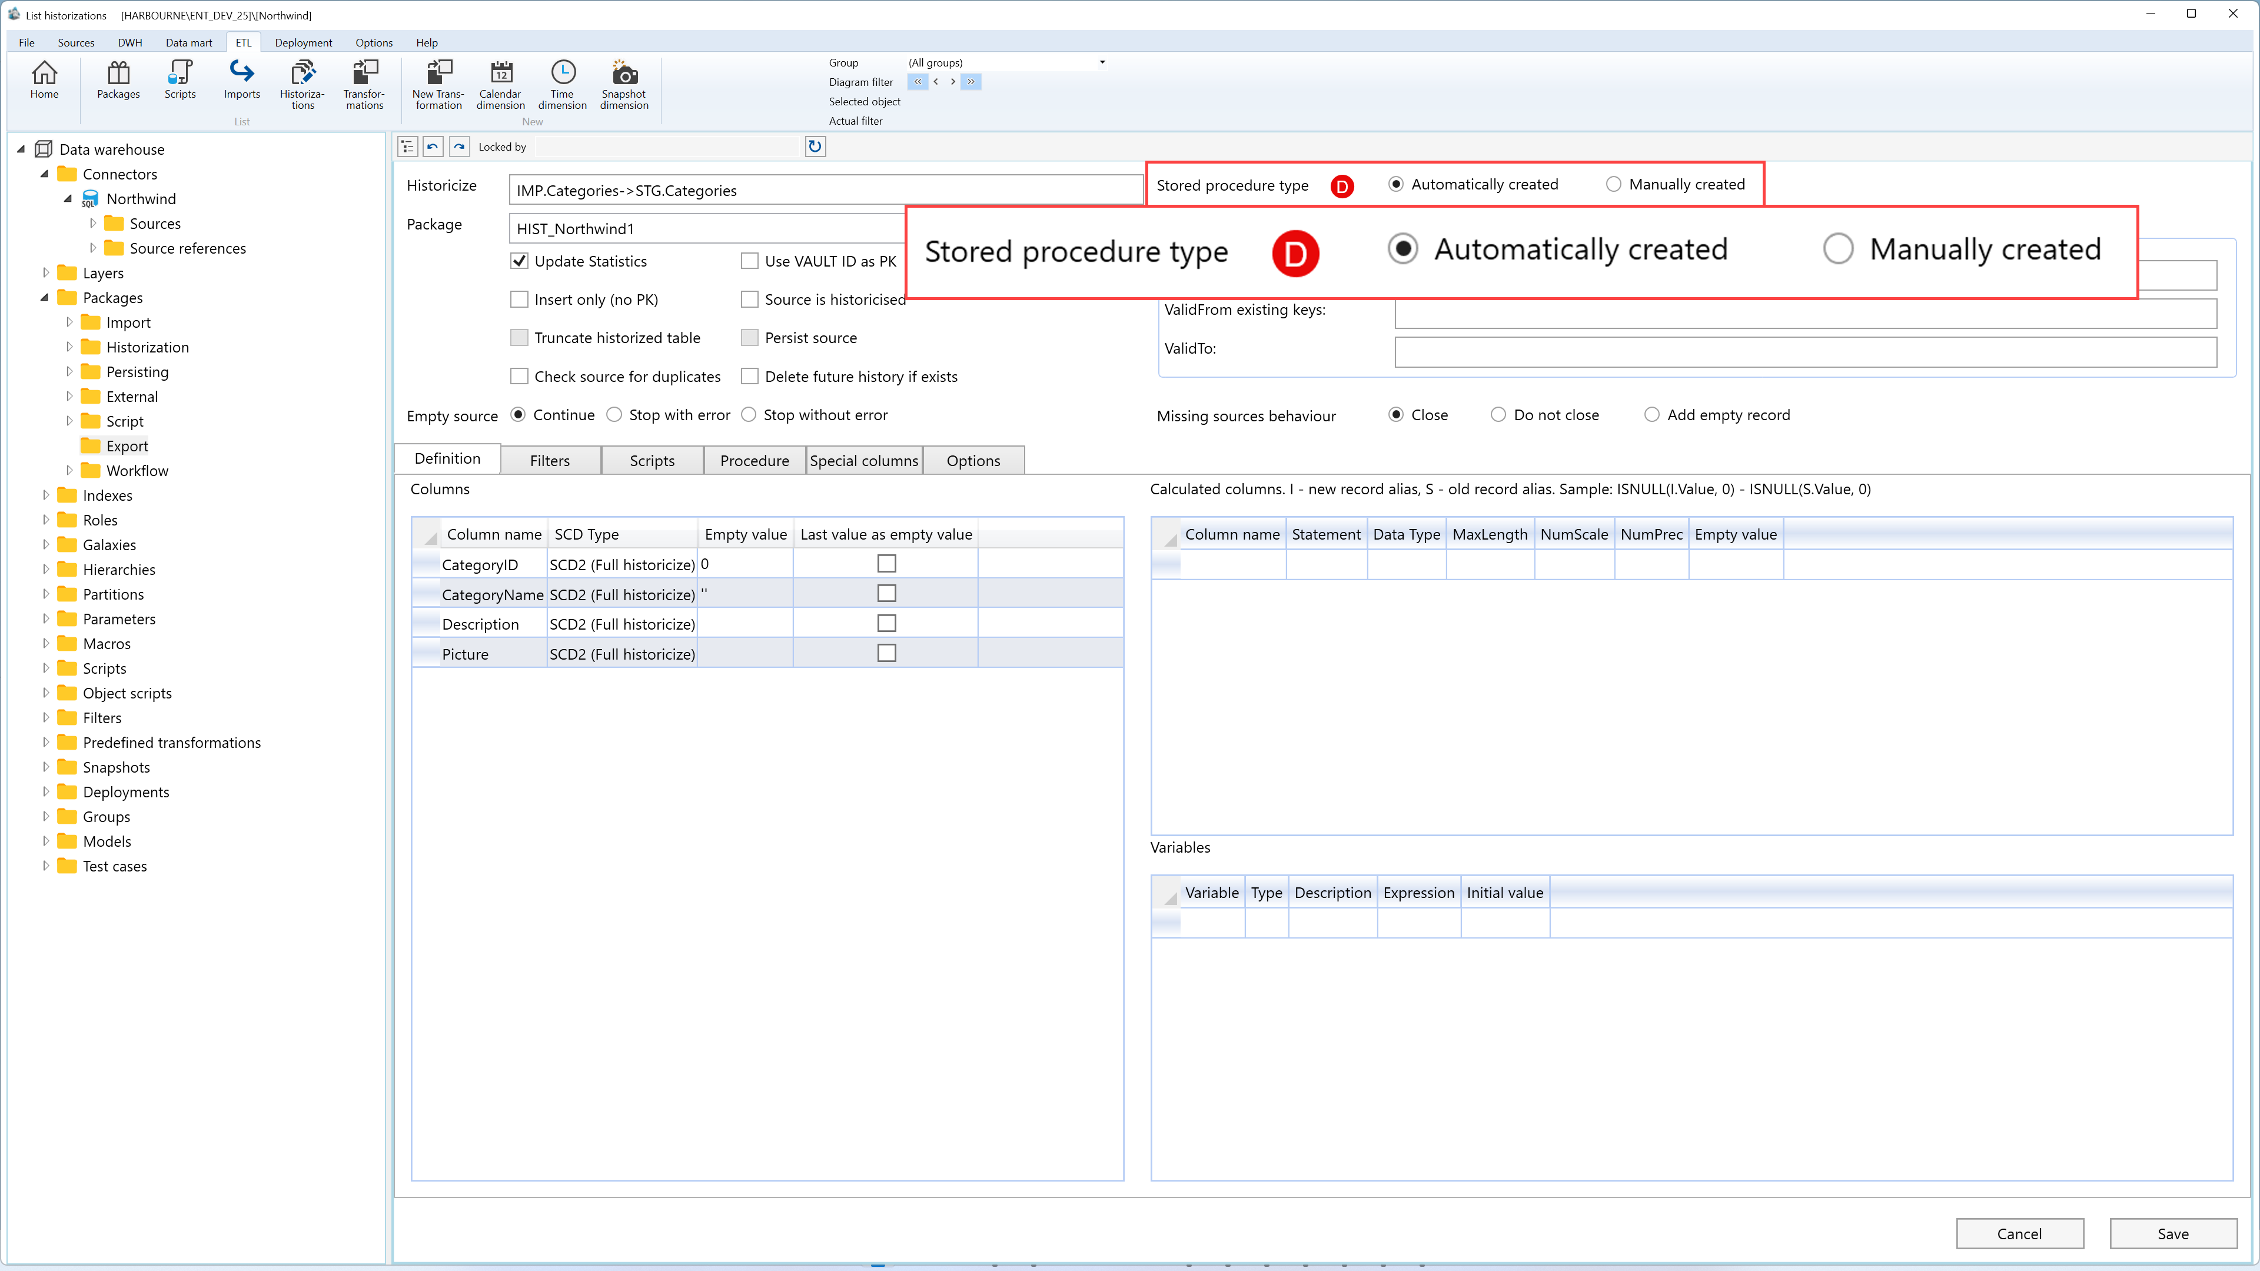Select Manually created stored procedure type

pos(1613,184)
